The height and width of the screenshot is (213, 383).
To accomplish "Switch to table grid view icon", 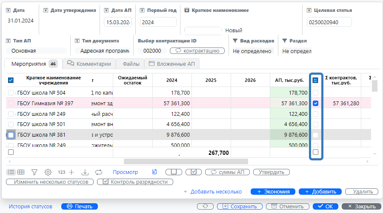I will click(20, 172).
